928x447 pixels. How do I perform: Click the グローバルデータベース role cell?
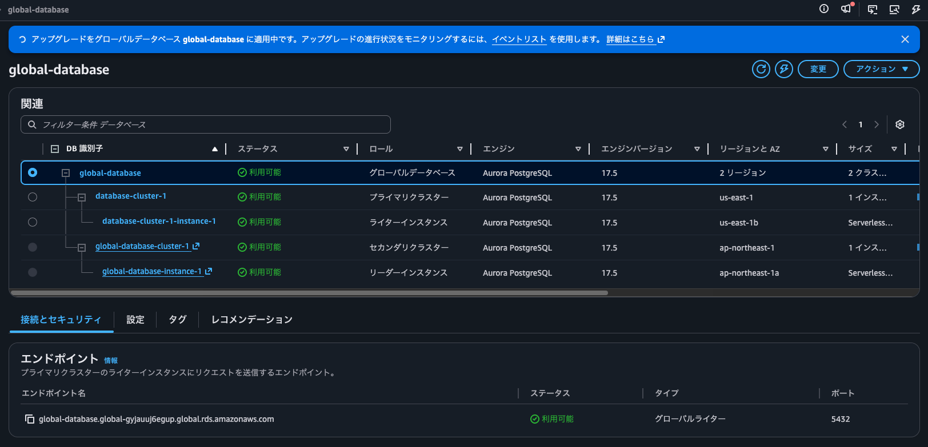412,173
